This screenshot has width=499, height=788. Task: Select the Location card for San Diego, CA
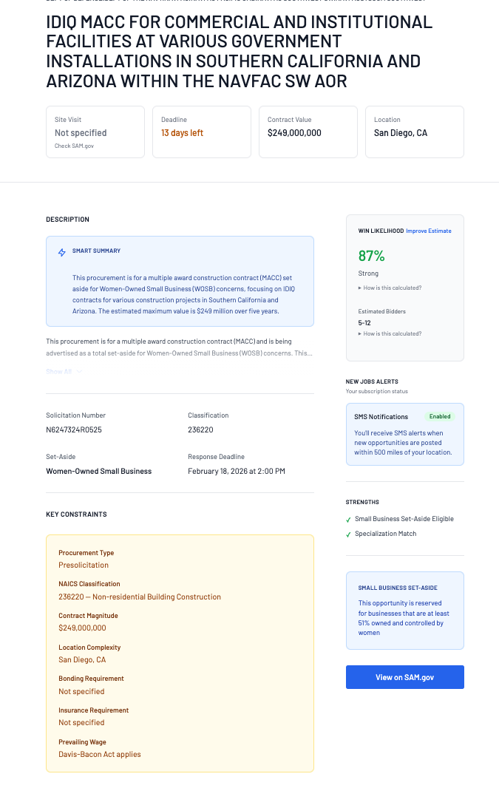[x=414, y=132]
